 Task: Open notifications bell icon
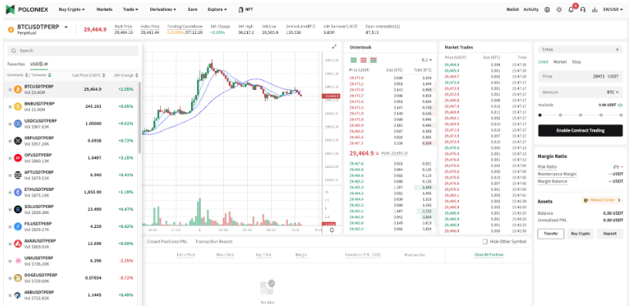click(571, 9)
